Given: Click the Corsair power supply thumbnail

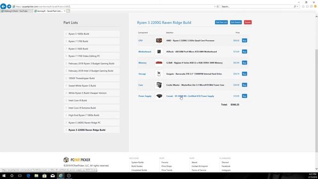Looking at the screenshot, I should click(159, 96).
